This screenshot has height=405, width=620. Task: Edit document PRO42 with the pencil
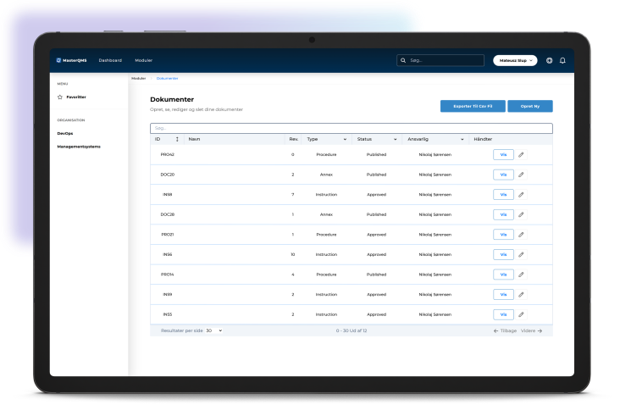(521, 155)
